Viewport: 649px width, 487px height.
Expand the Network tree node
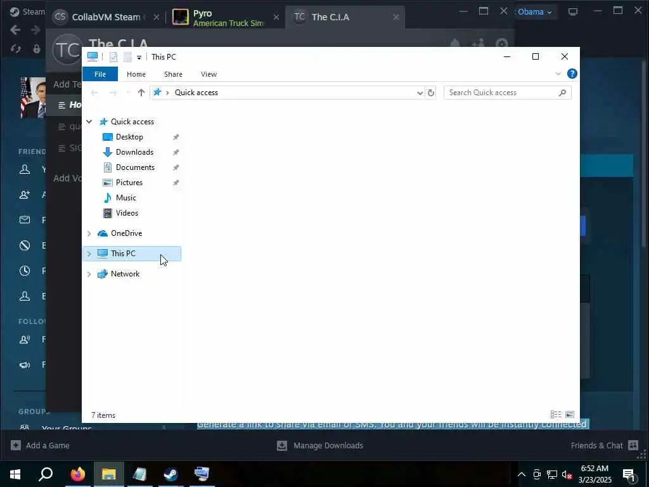(89, 274)
